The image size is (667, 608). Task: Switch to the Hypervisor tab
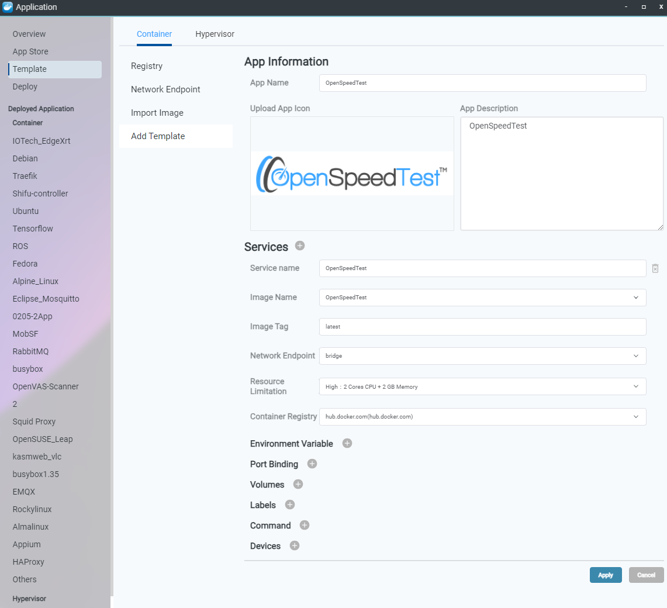[215, 34]
